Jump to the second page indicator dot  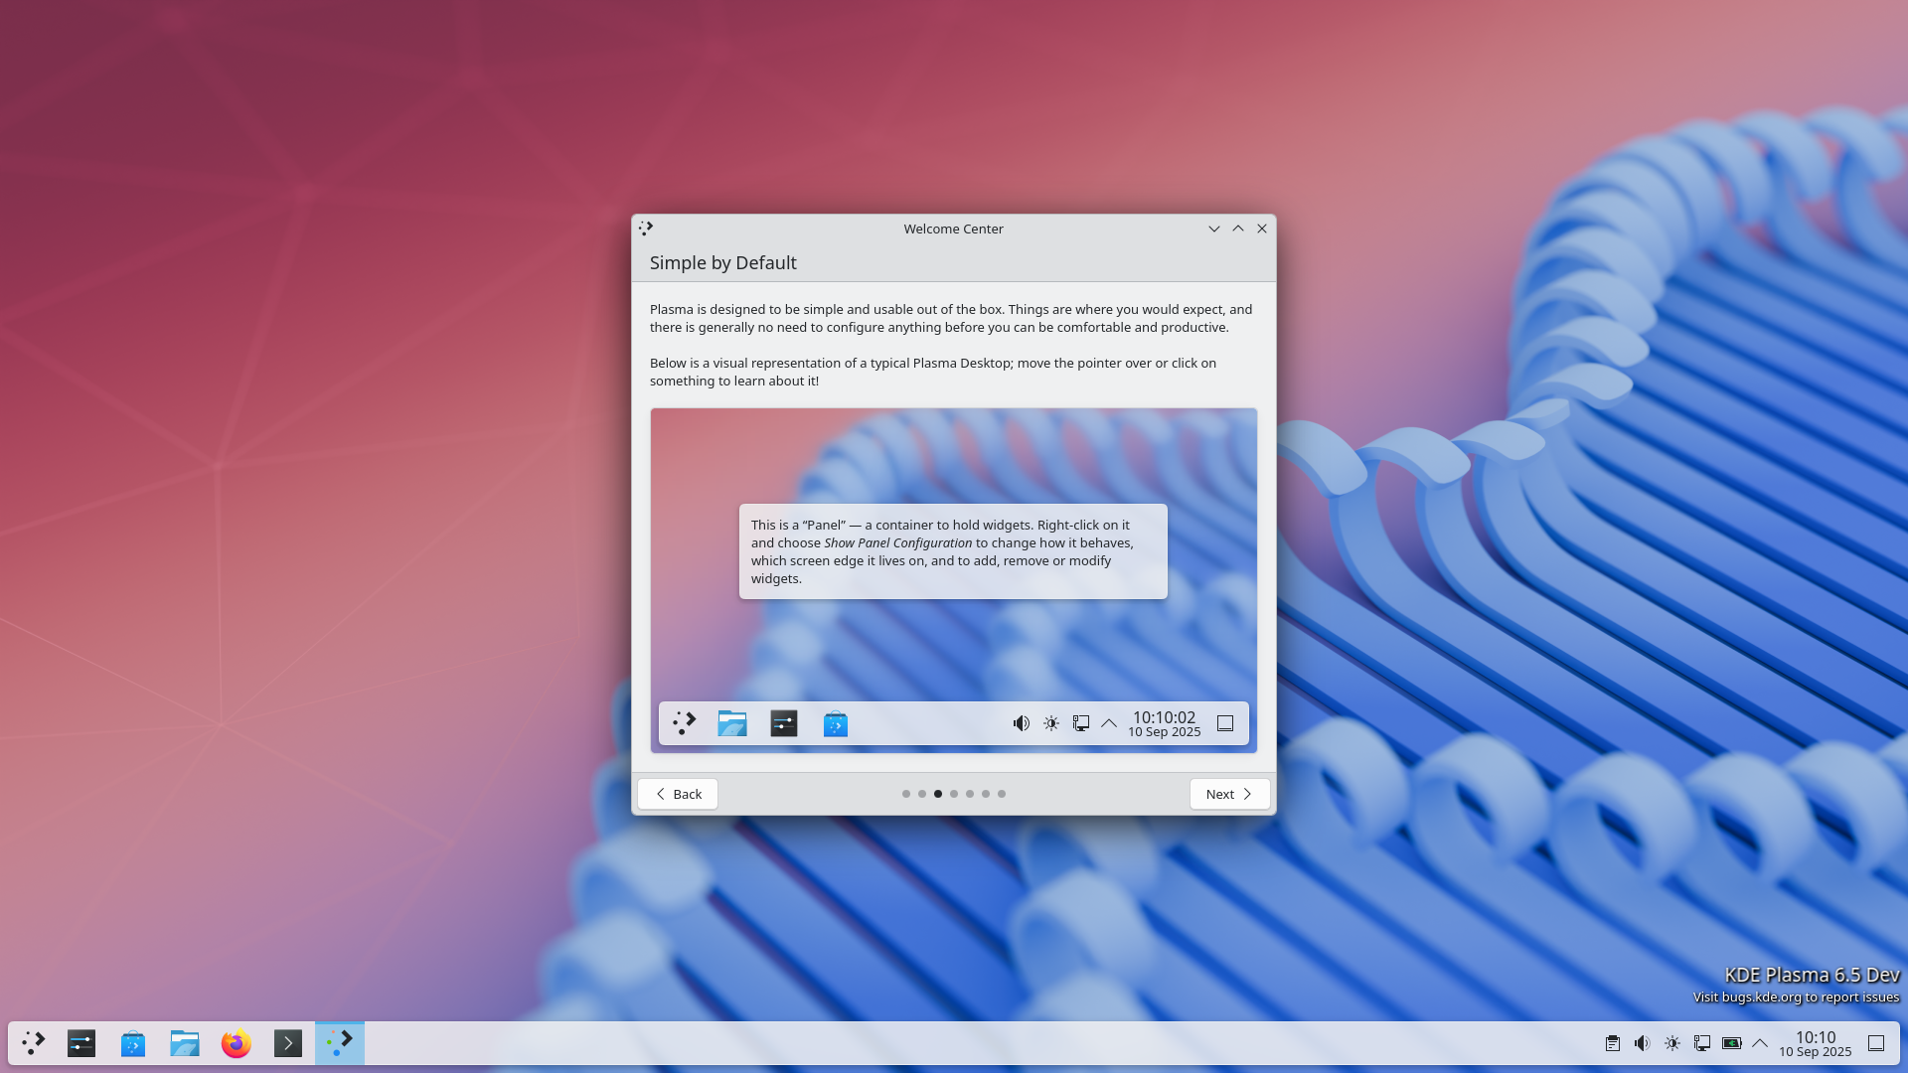(x=922, y=794)
